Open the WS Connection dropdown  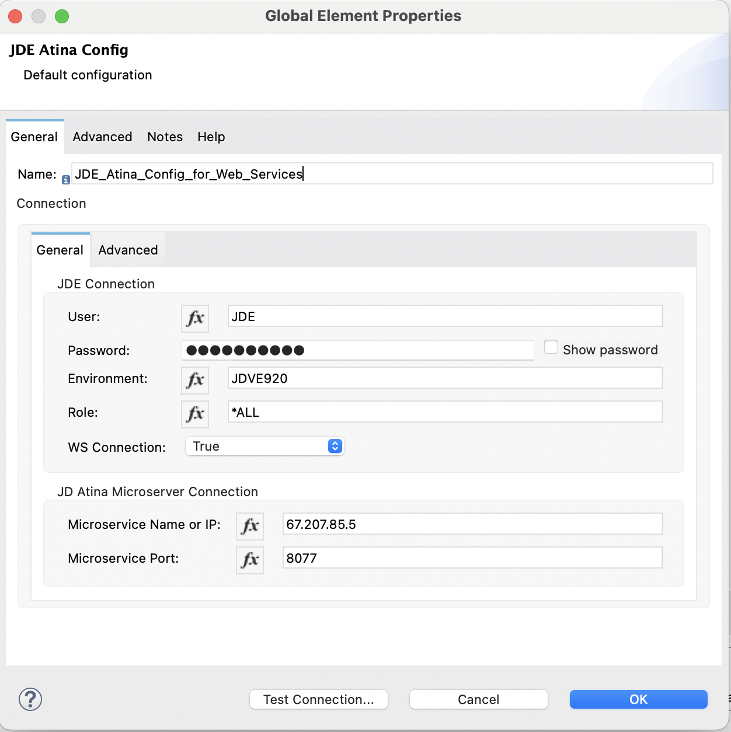tap(265, 447)
